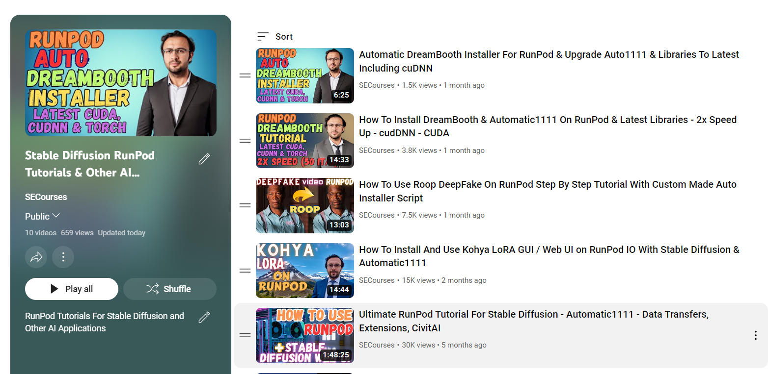The width and height of the screenshot is (768, 374).
Task: Open the Public visibility dropdown
Action: 42,216
